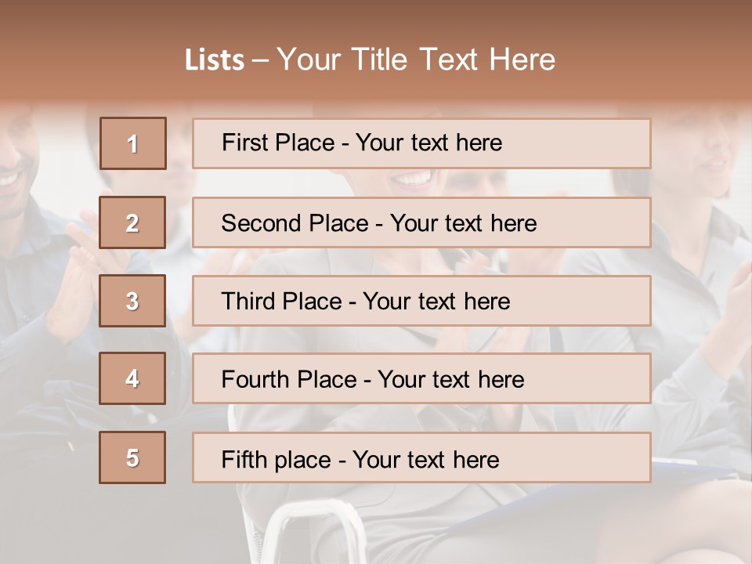Click the 'Fifth place' text bar
The height and width of the screenshot is (564, 752).
(x=421, y=457)
